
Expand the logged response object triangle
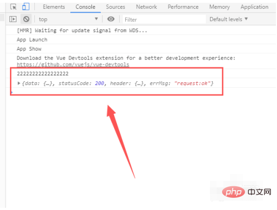(x=19, y=83)
